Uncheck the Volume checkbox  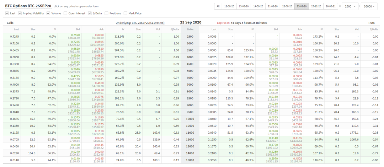click(48, 14)
